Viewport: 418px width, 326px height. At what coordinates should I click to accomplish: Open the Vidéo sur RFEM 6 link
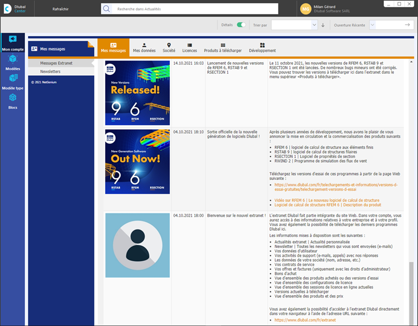click(327, 200)
